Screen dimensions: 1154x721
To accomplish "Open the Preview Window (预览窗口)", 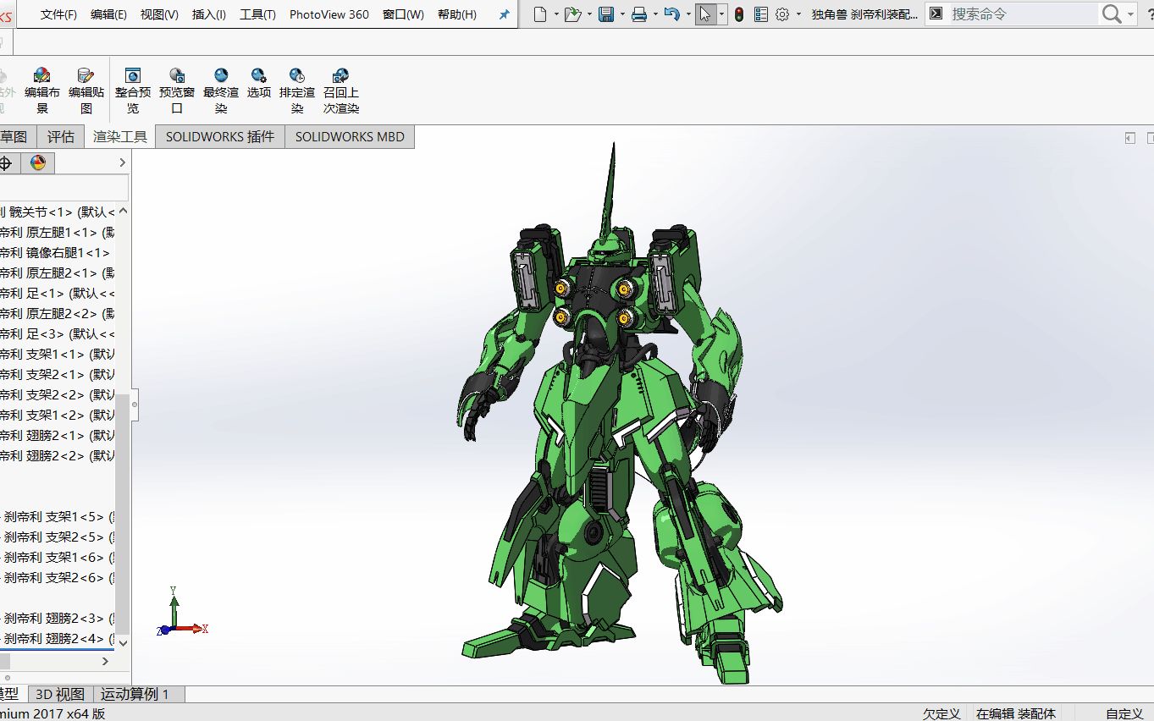I will pyautogui.click(x=177, y=91).
